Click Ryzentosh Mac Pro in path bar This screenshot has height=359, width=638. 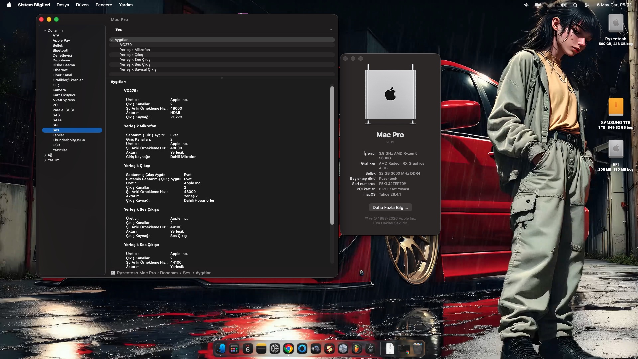point(136,273)
